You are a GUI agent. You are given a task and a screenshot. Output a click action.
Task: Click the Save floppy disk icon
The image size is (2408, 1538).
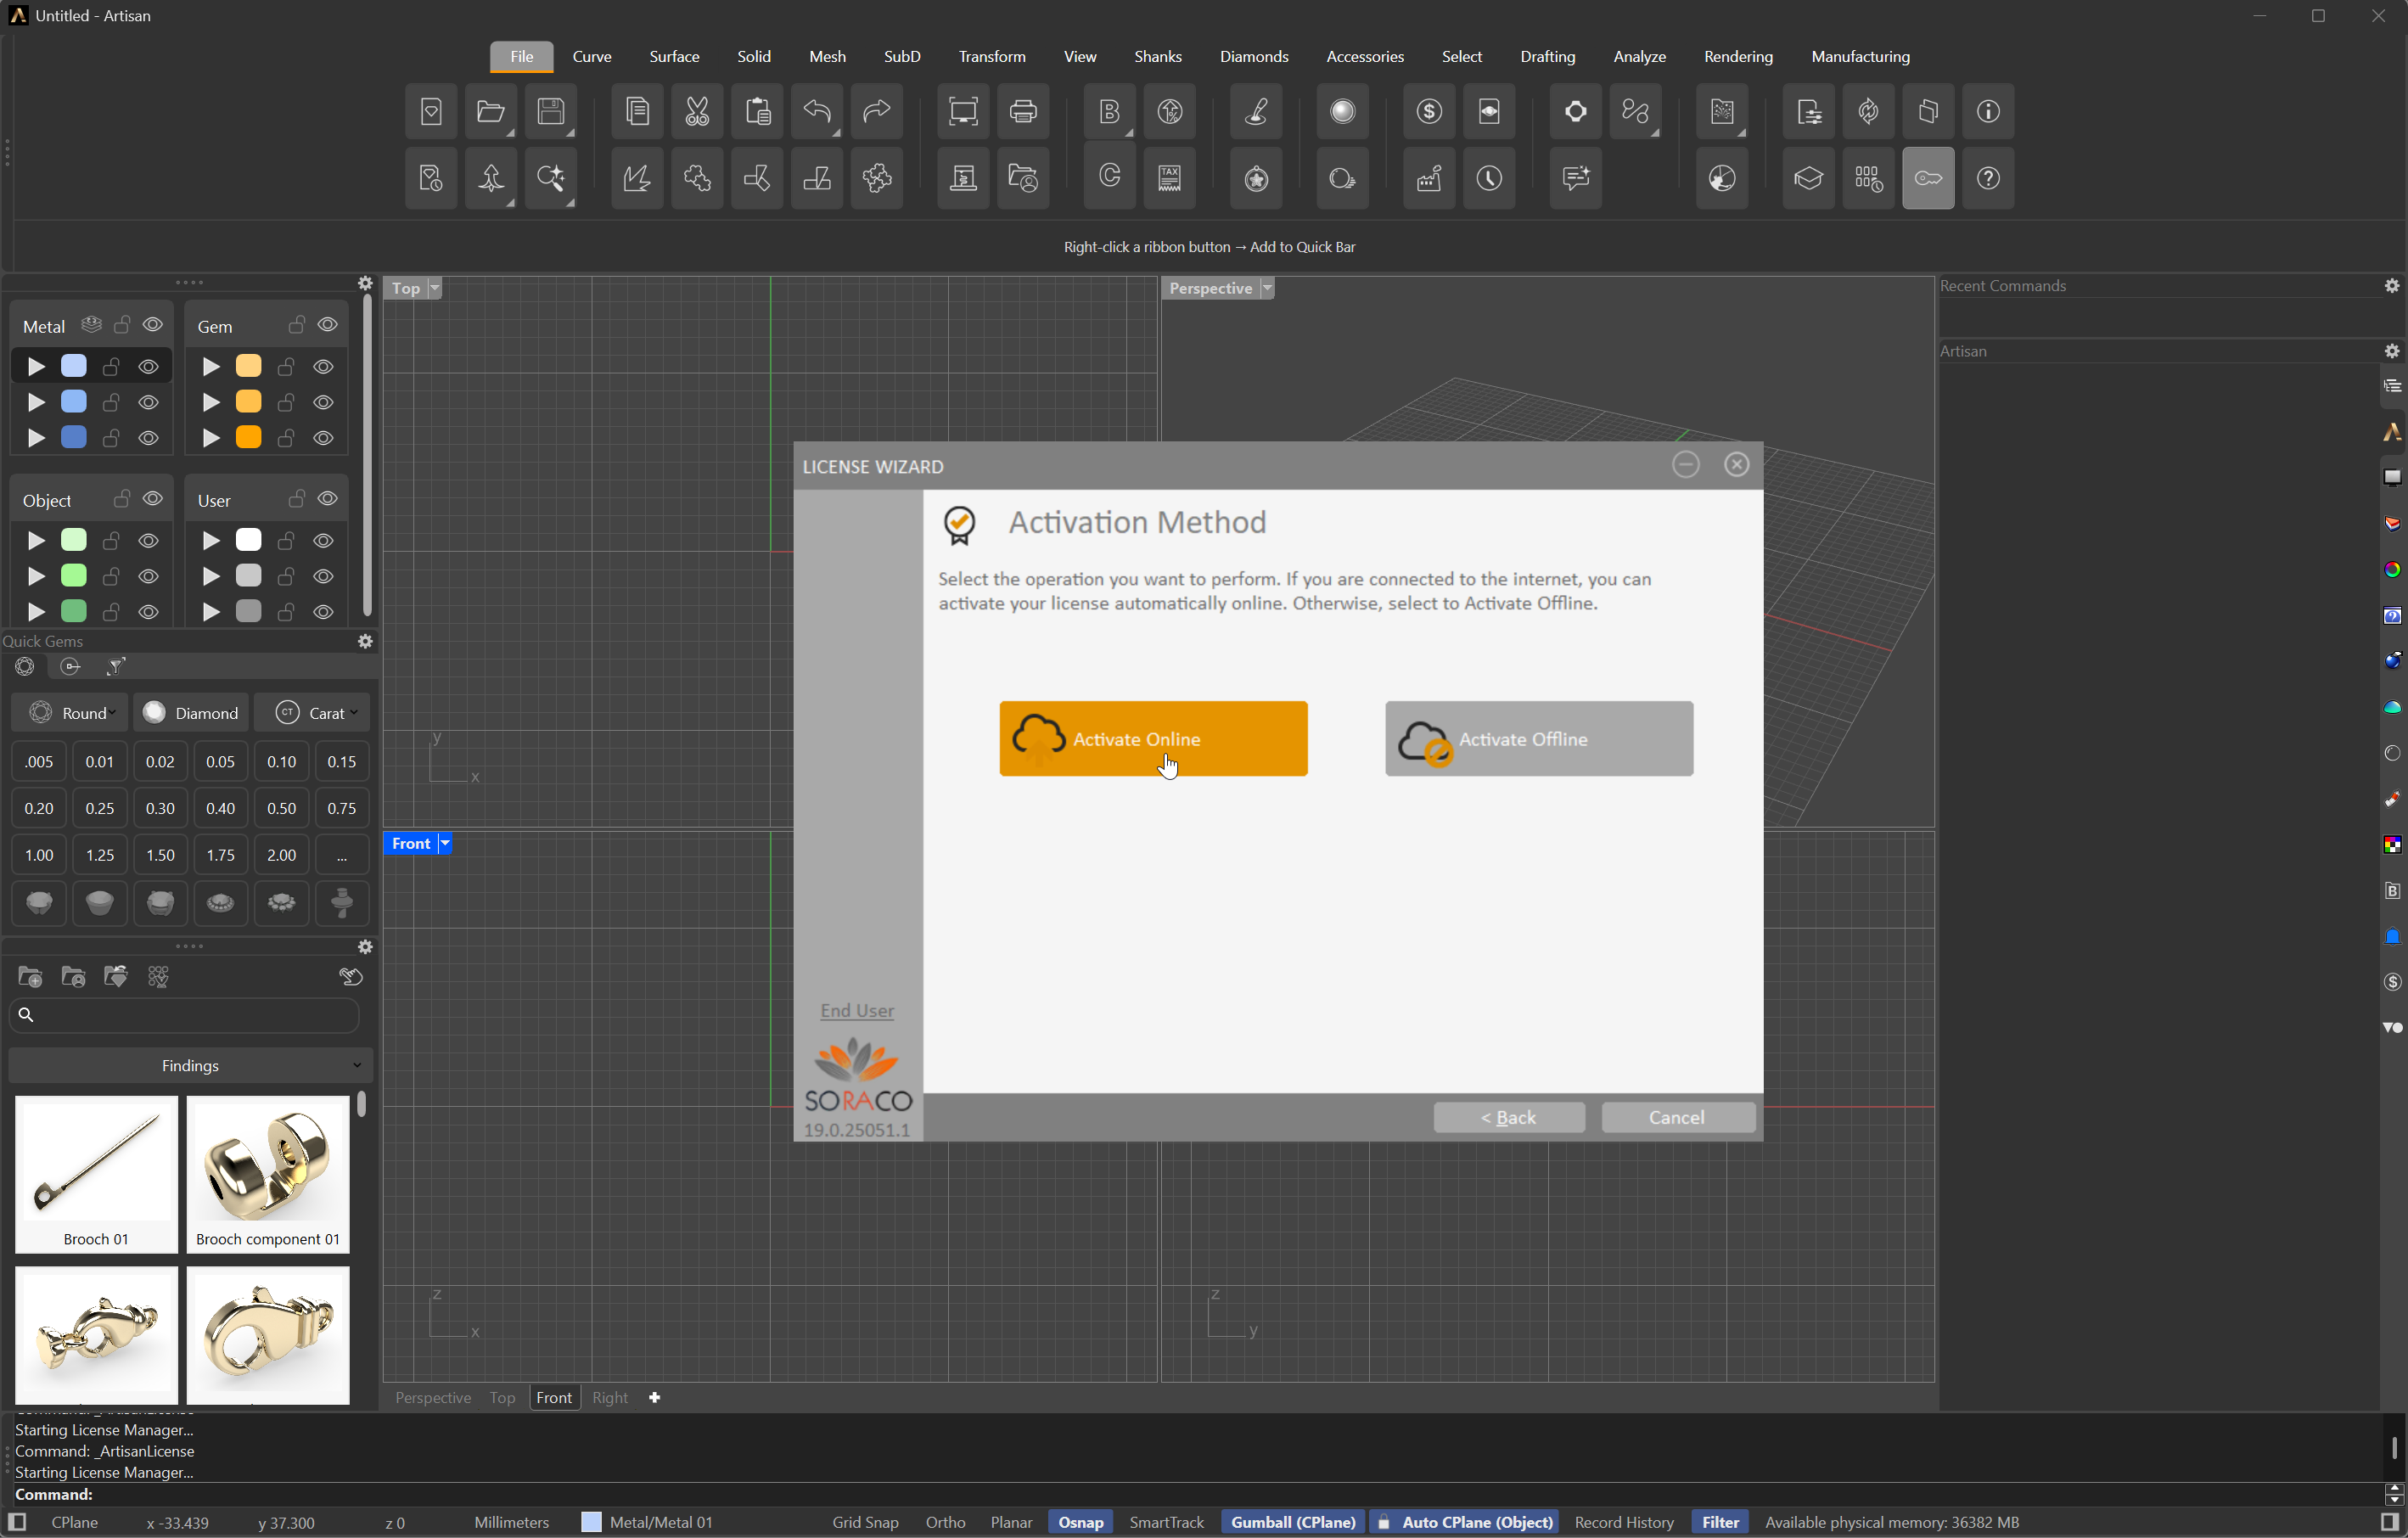[x=551, y=111]
